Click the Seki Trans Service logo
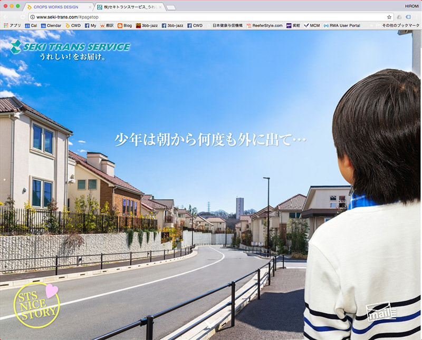 pos(70,47)
